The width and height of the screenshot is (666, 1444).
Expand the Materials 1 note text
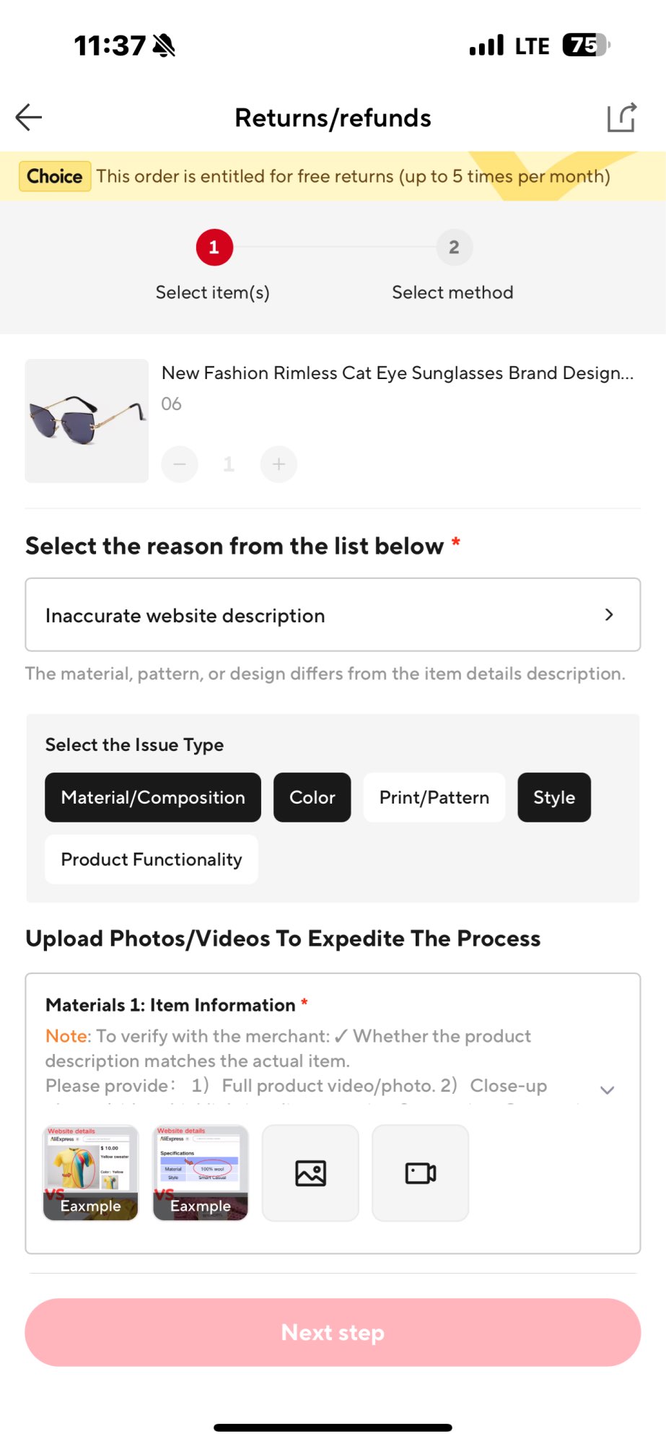pyautogui.click(x=608, y=1090)
